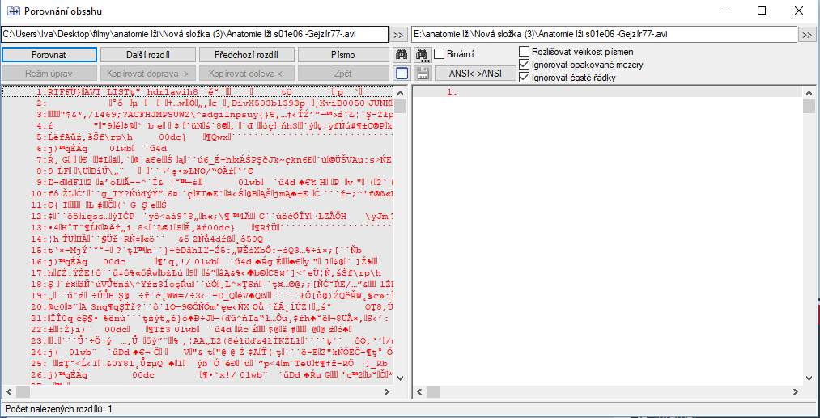Open the Písmo font dialog

(x=343, y=54)
